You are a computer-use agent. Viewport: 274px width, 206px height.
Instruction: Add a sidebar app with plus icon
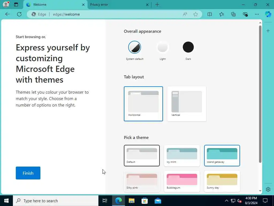click(268, 31)
